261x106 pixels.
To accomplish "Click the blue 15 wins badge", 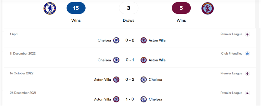I will click(x=76, y=8).
